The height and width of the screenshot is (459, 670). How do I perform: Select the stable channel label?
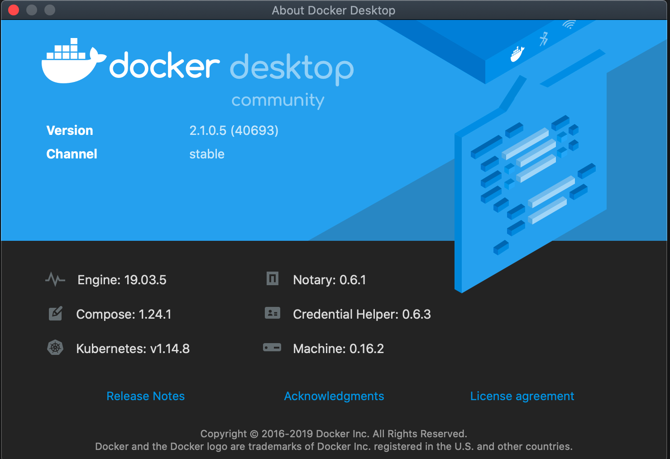206,154
